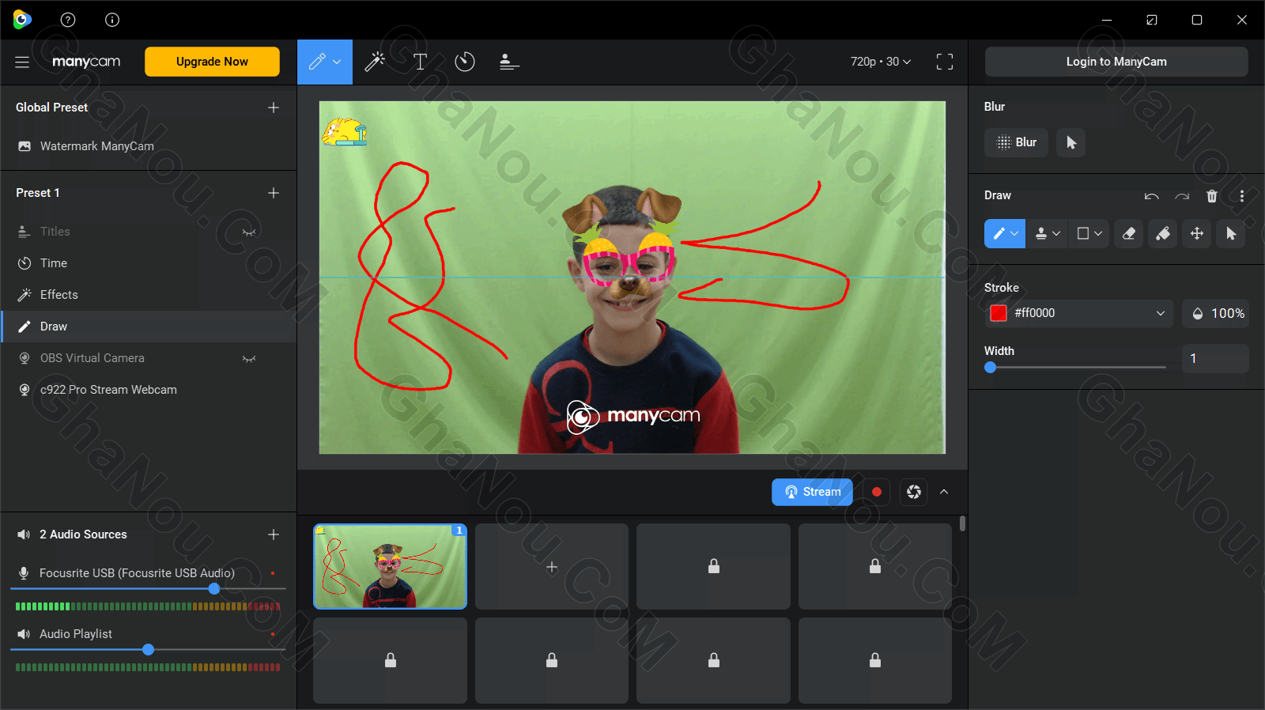Open the Time clock tool in toolbar
The image size is (1265, 710).
[x=465, y=62]
